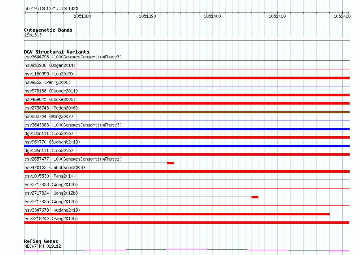The image size is (361, 255).
Task: Open variant nsv960770 (Sudmant2013) label
Action: click(52, 142)
